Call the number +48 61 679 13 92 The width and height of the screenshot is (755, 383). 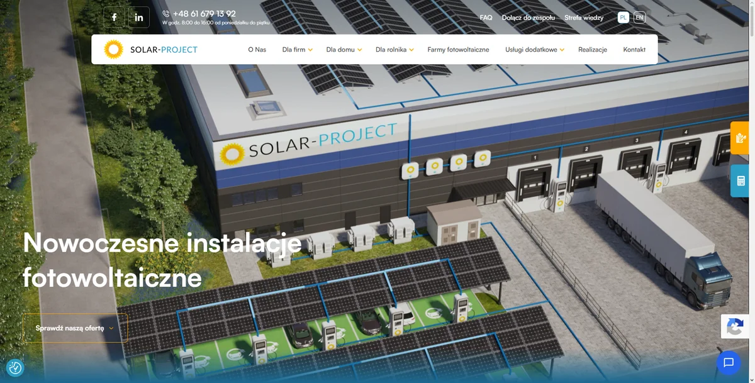tap(204, 13)
